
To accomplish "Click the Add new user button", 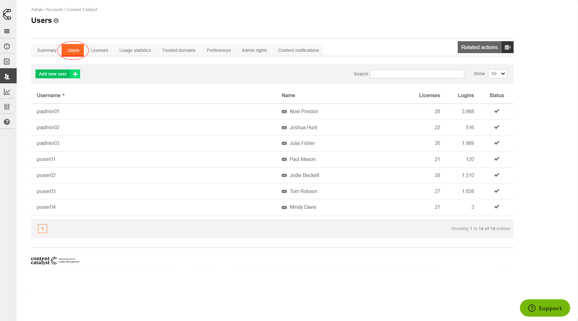I will [57, 74].
